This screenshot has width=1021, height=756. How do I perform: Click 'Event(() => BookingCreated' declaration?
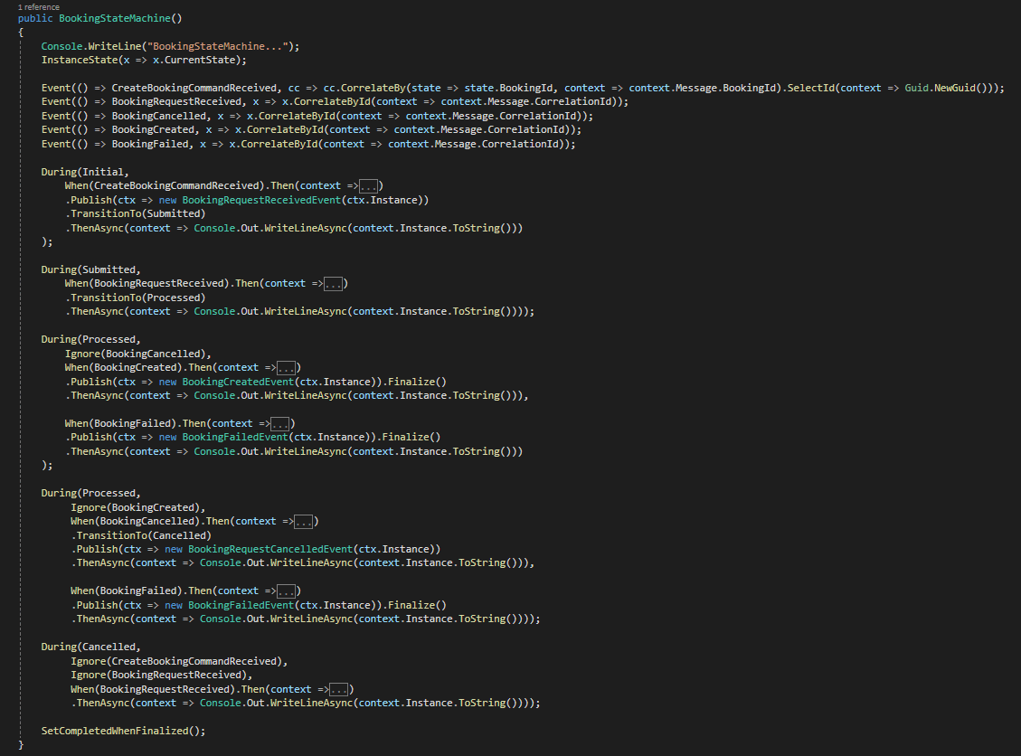118,129
